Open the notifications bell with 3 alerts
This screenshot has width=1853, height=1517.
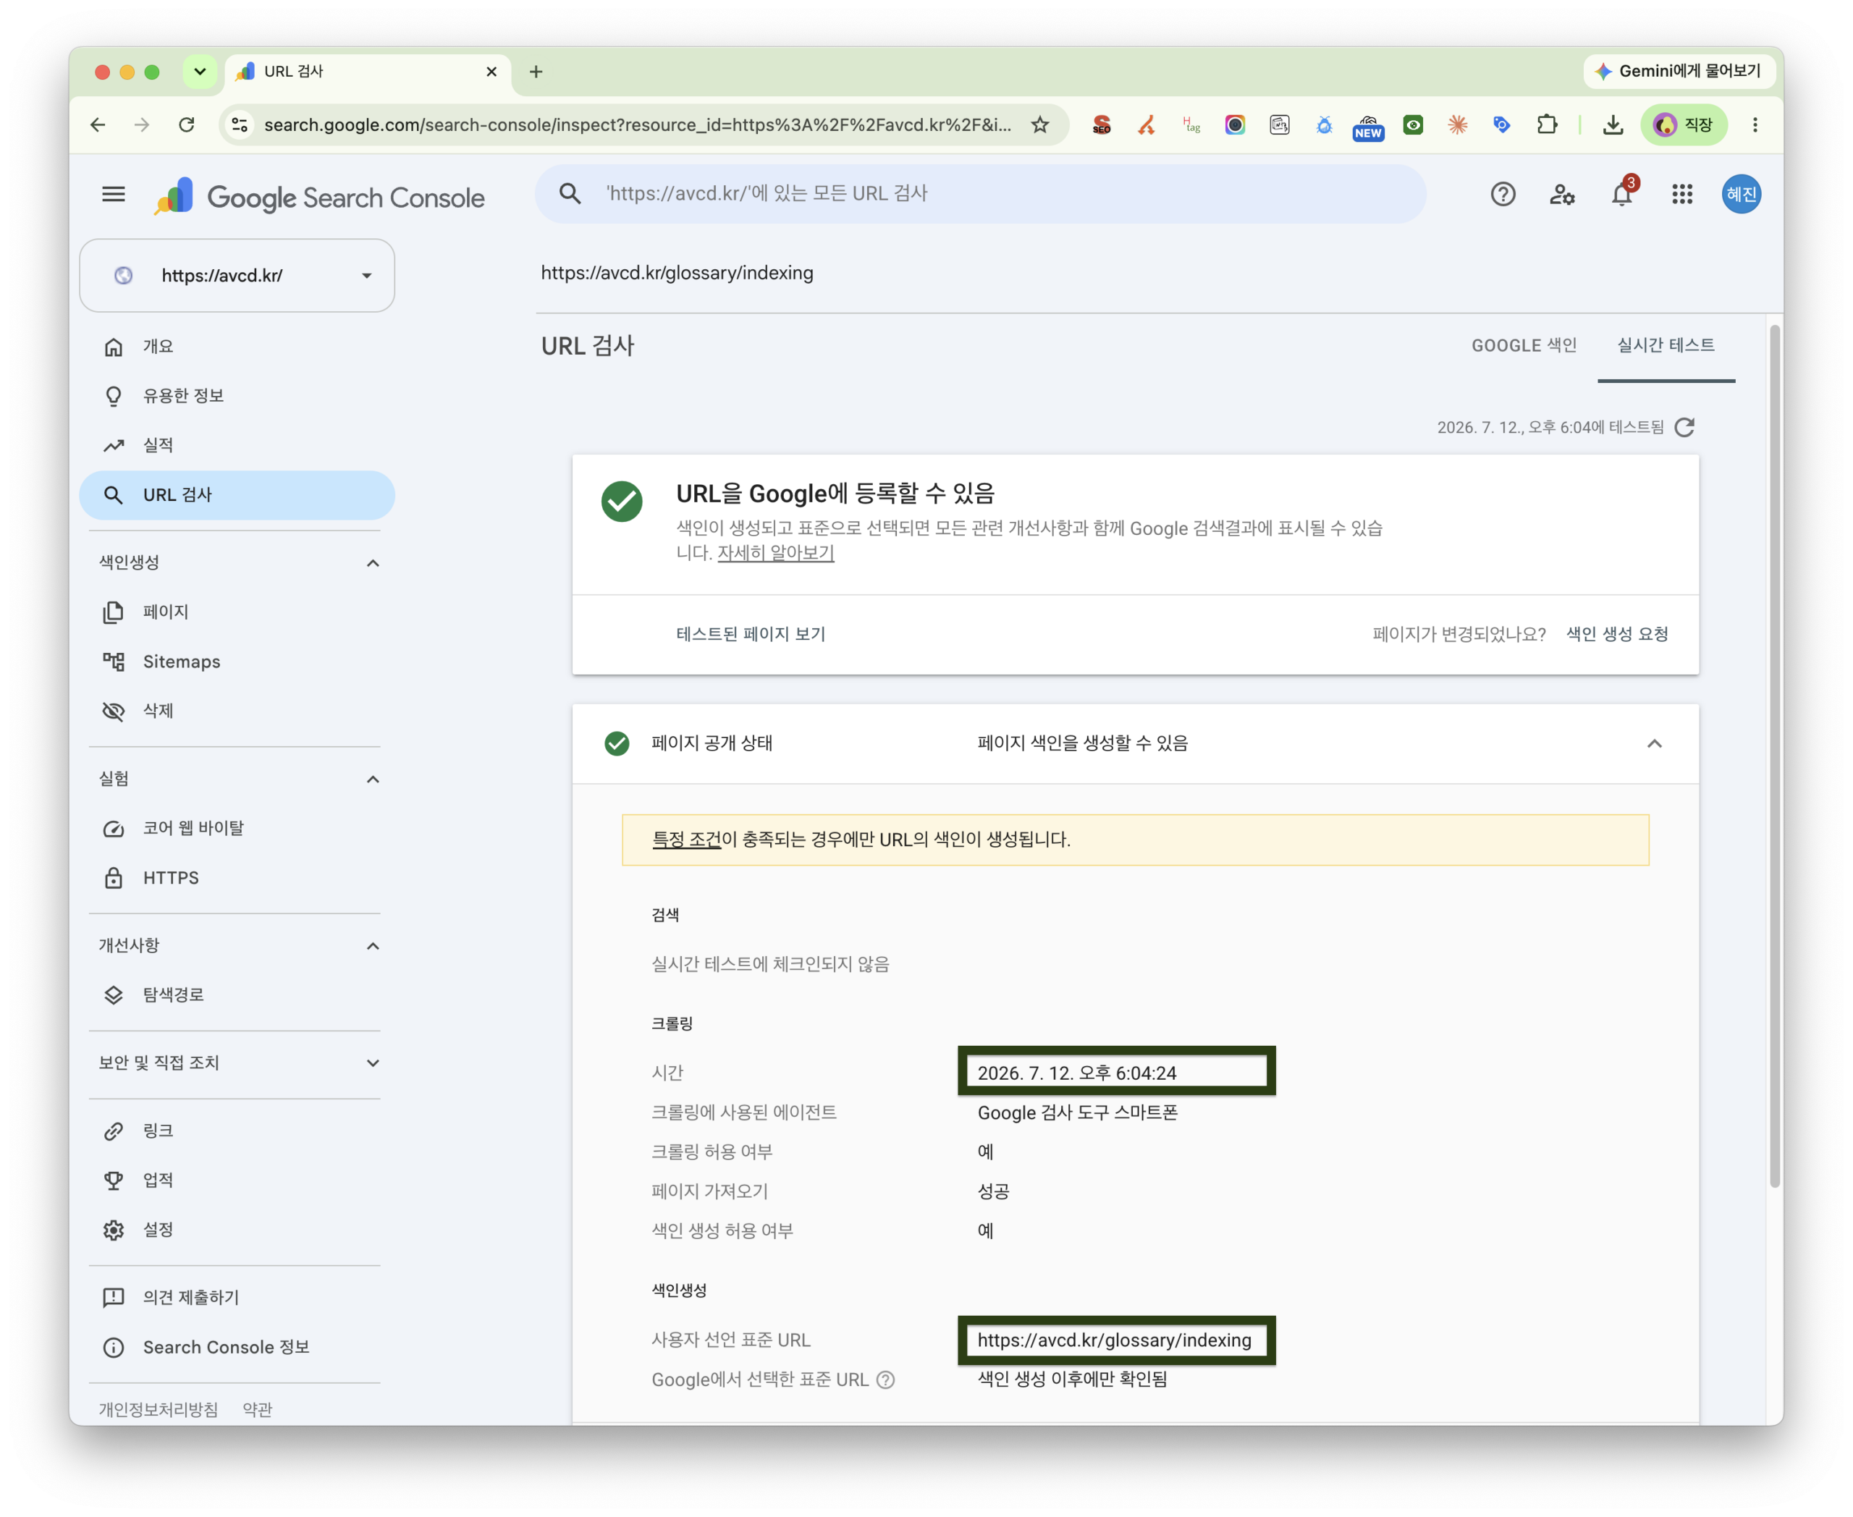(x=1622, y=193)
